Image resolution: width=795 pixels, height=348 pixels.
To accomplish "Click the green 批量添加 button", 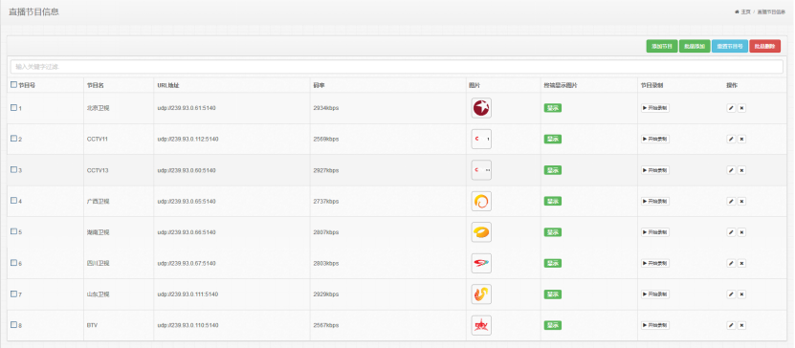I will pyautogui.click(x=695, y=46).
